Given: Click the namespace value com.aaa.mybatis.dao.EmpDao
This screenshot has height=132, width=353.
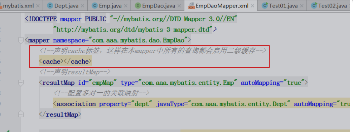Looking at the screenshot, I should click(x=138, y=40).
